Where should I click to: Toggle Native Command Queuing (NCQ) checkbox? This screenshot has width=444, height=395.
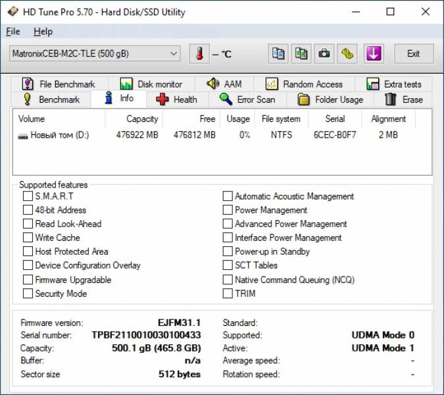pos(228,280)
